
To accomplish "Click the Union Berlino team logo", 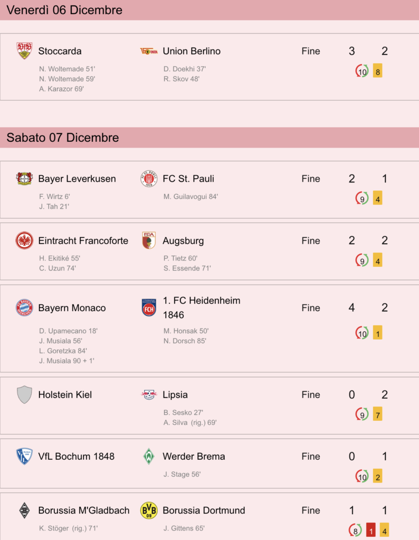I will point(149,51).
